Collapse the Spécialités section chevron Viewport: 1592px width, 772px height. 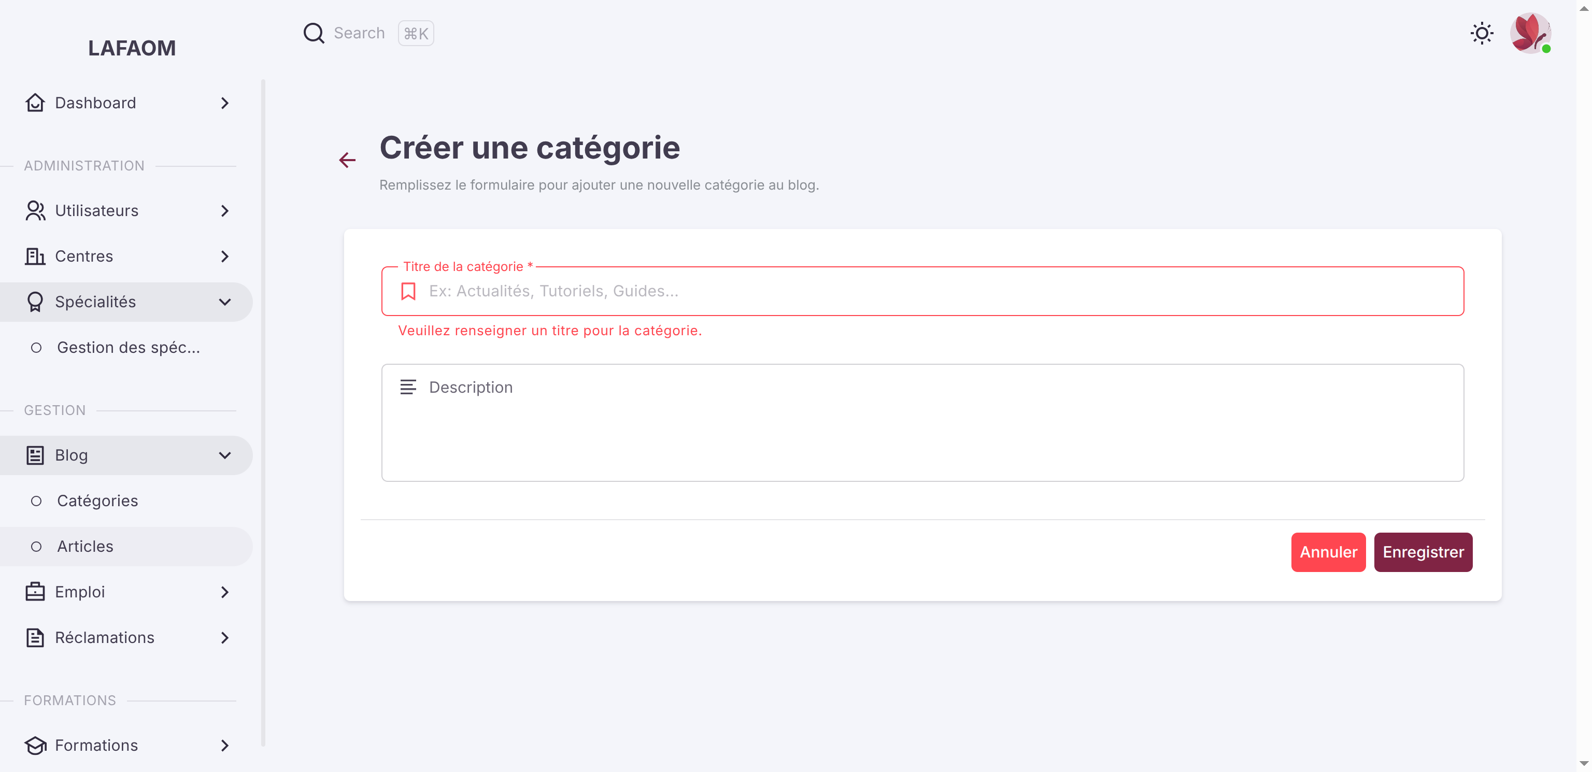pos(225,302)
